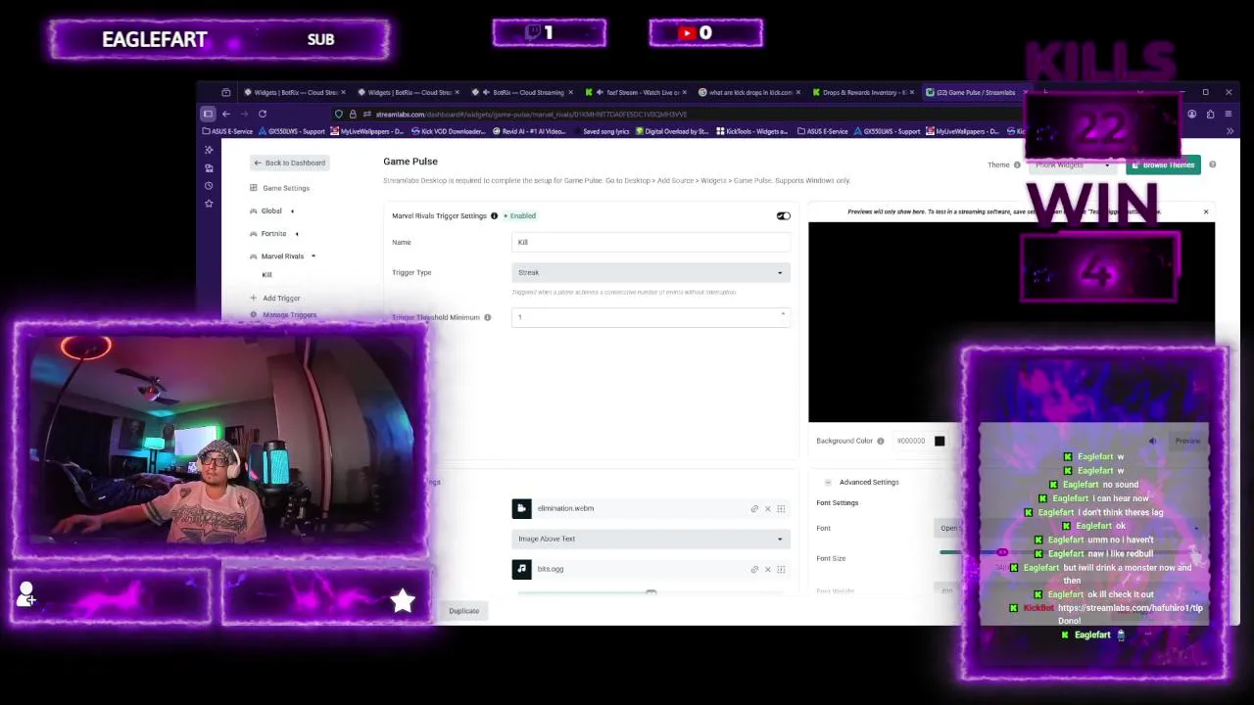Open media gallery for bits.ogg

[x=781, y=569]
